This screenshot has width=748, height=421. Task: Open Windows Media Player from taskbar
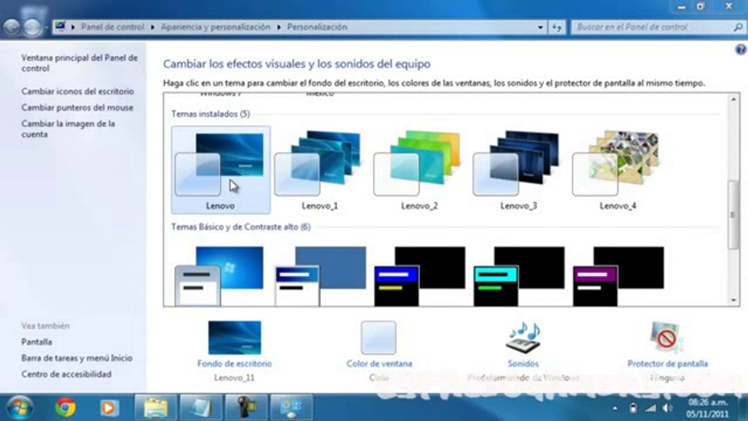pyautogui.click(x=109, y=408)
